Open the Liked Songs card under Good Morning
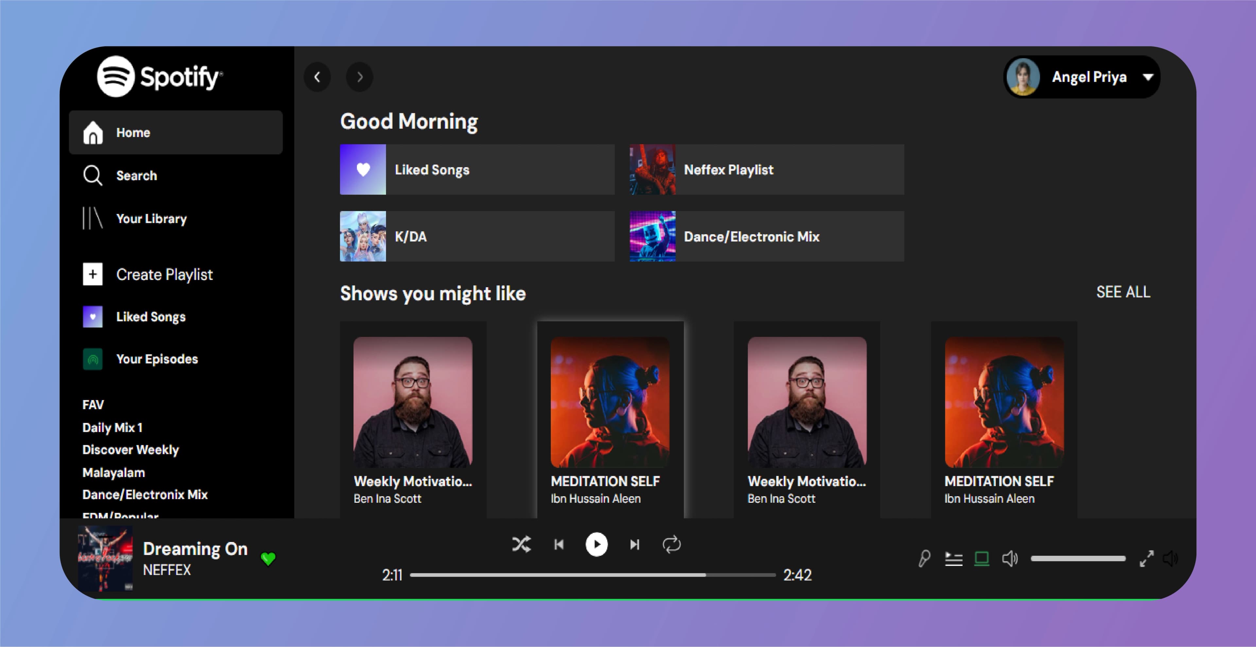Image resolution: width=1256 pixels, height=647 pixels. (x=477, y=170)
